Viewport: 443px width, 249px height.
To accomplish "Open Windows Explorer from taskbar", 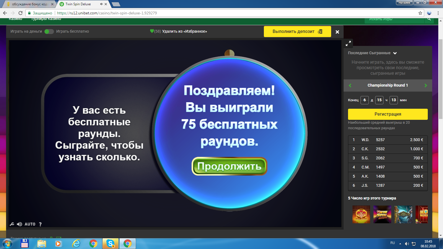I will click(42, 244).
